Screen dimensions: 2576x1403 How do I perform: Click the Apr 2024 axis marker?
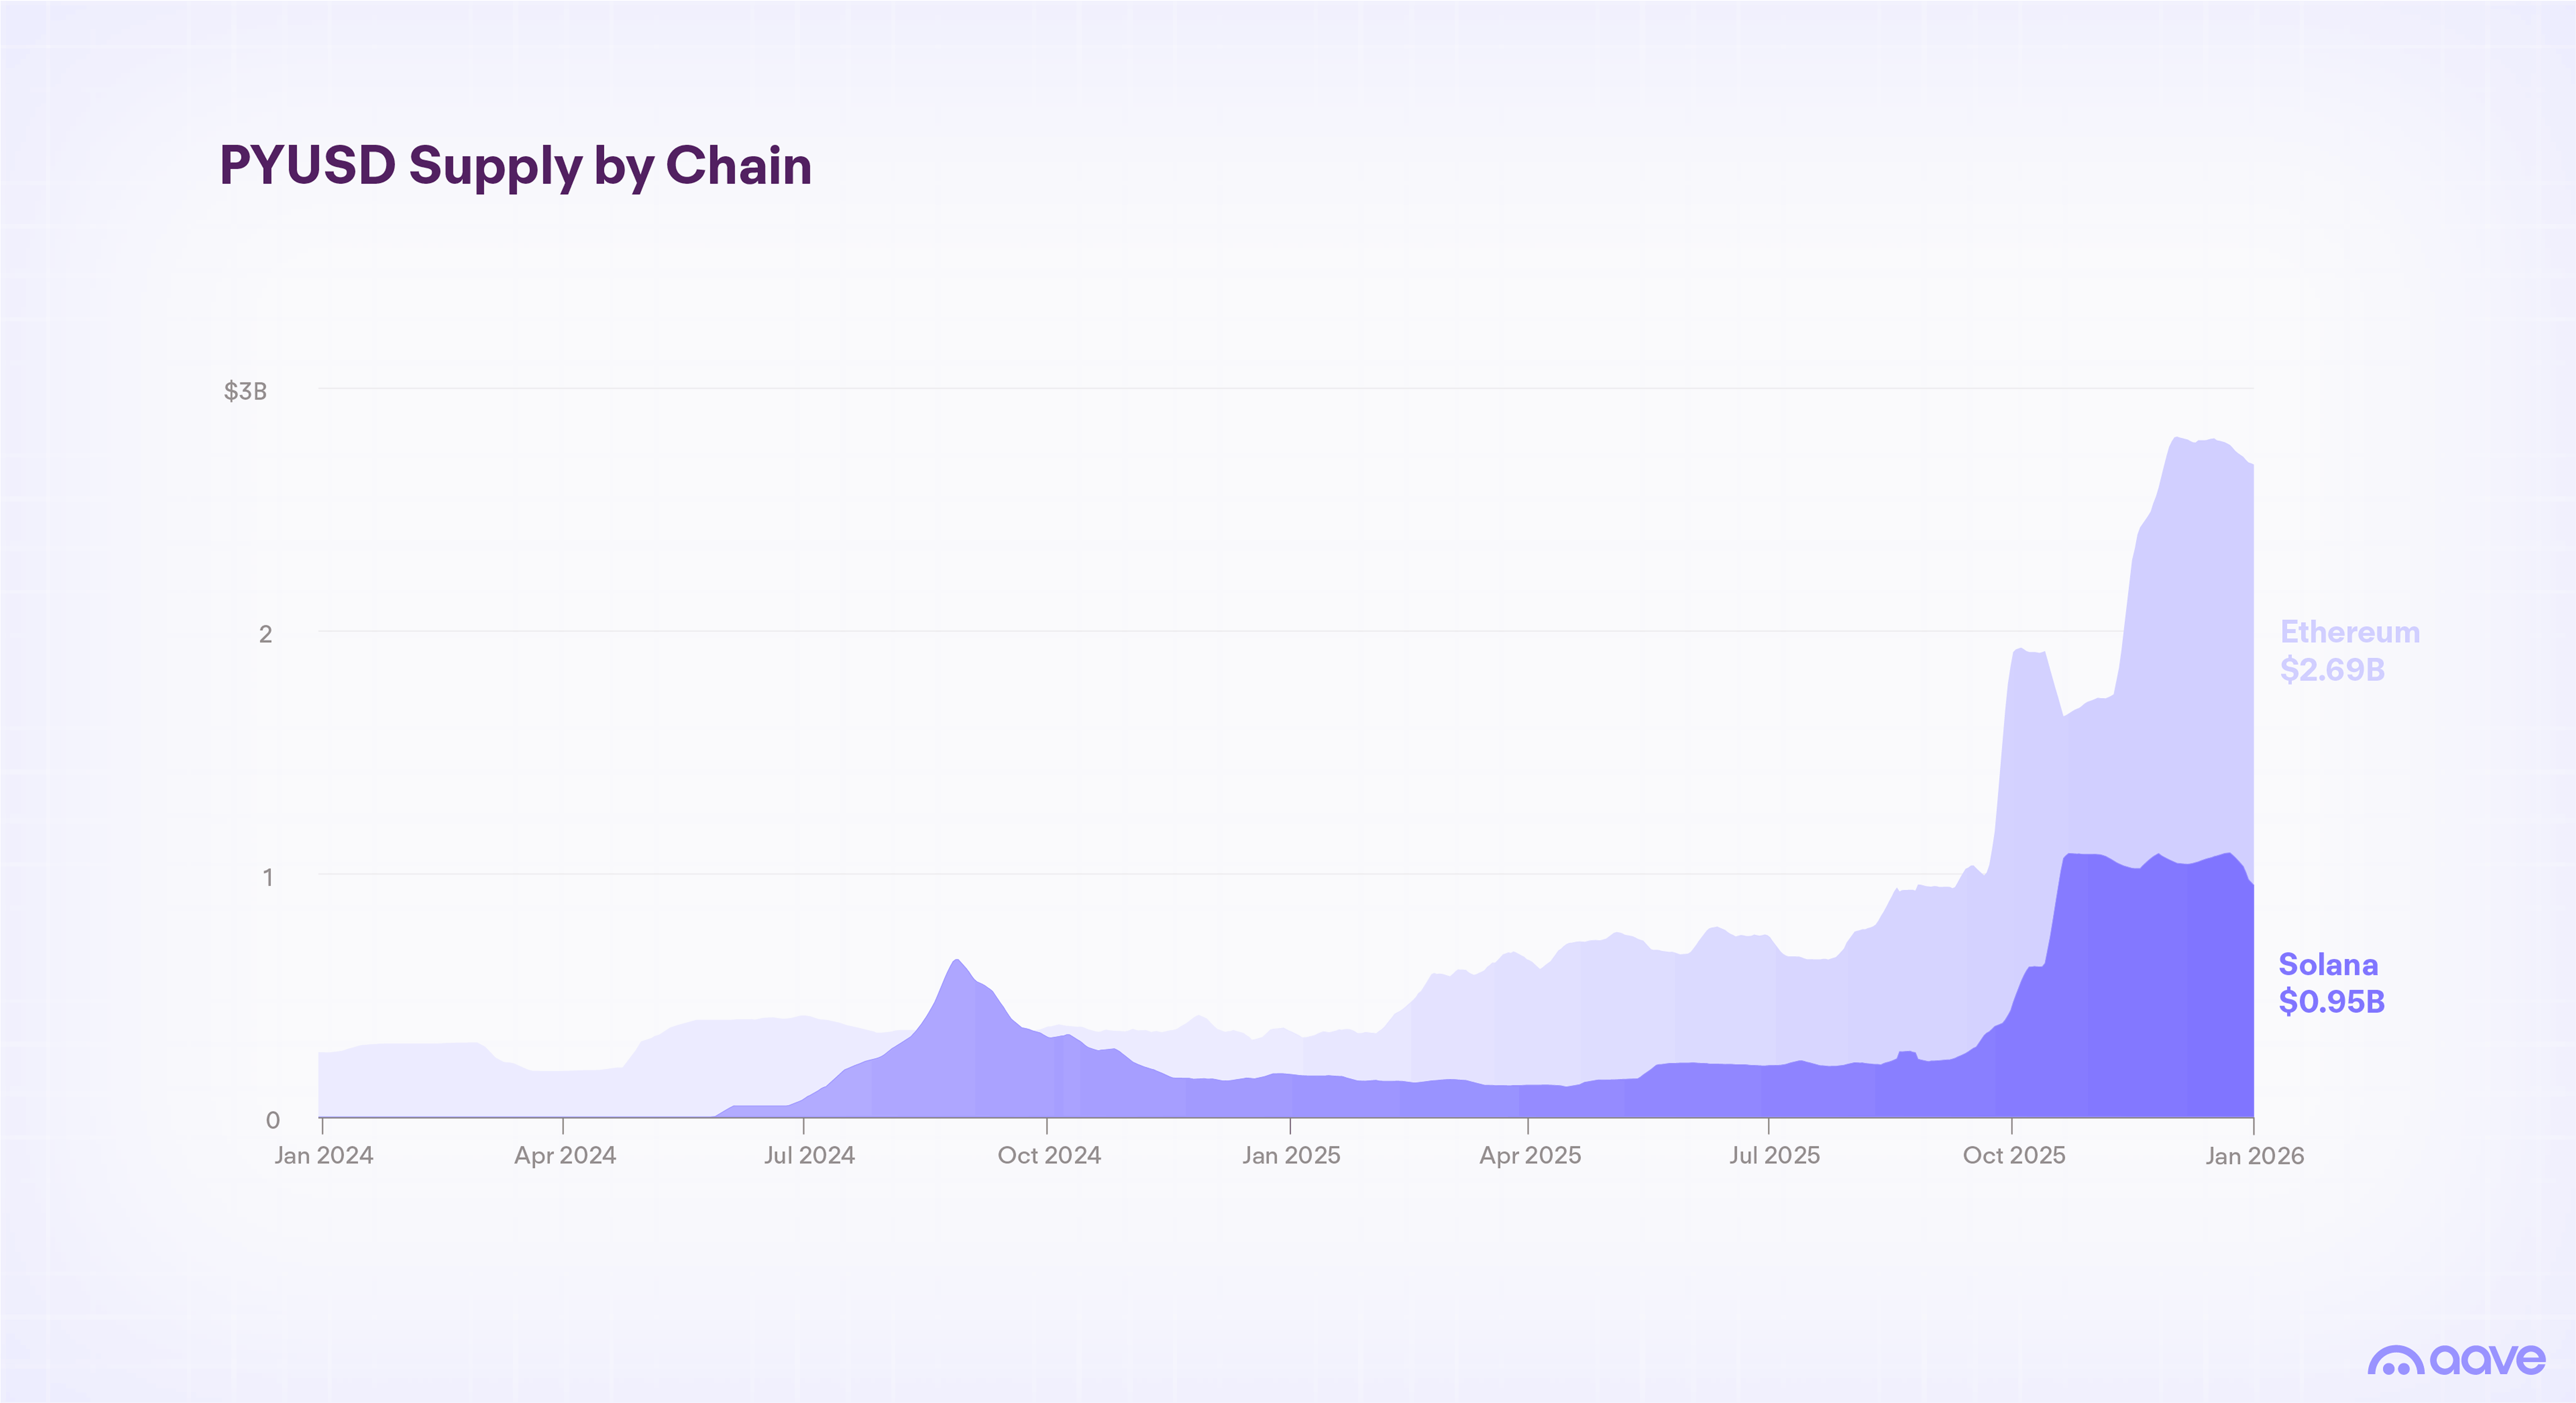pyautogui.click(x=565, y=1155)
